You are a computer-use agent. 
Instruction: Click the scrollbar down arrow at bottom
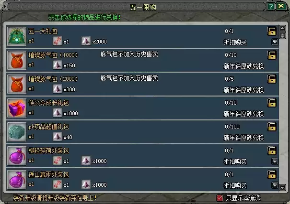coord(282,188)
